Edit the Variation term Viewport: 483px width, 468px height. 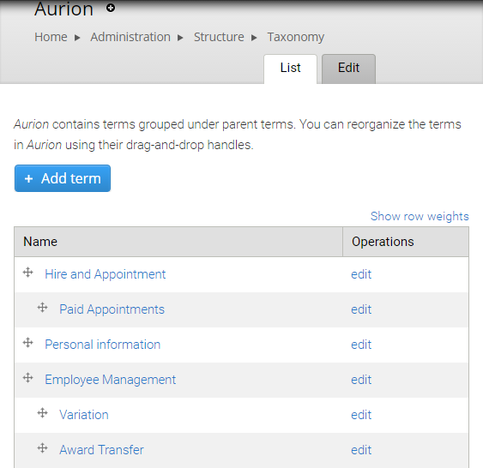click(361, 415)
